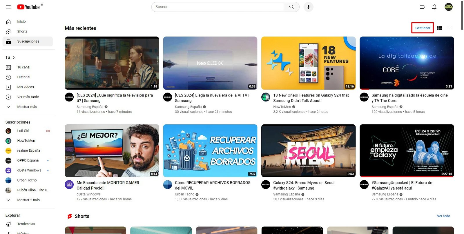Open HowToMen subscription in sidebar
Screen dimensions: 464x234
pyautogui.click(x=28, y=141)
